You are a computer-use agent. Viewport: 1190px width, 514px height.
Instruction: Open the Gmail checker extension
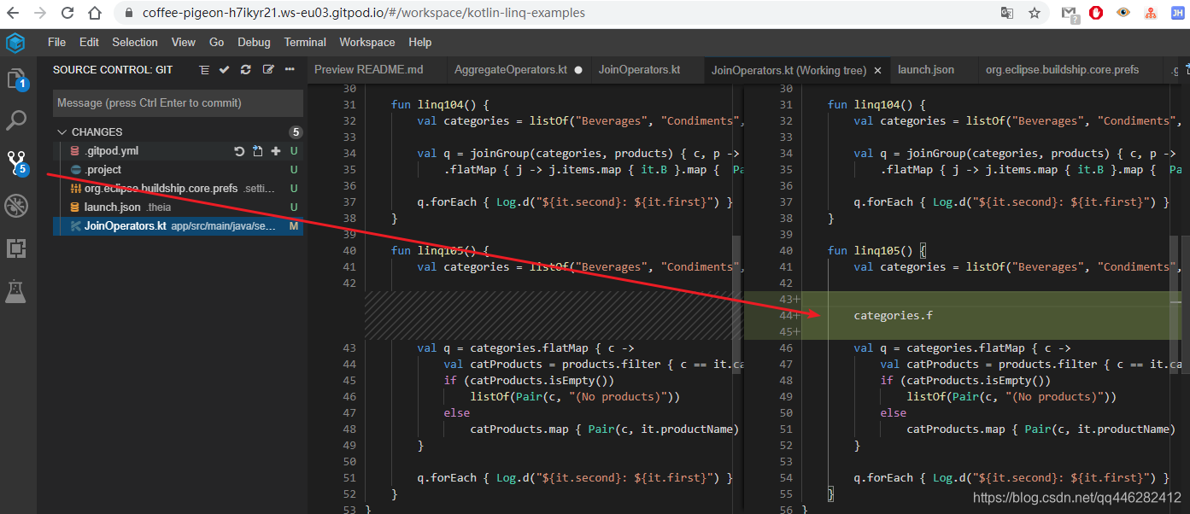[x=1070, y=13]
